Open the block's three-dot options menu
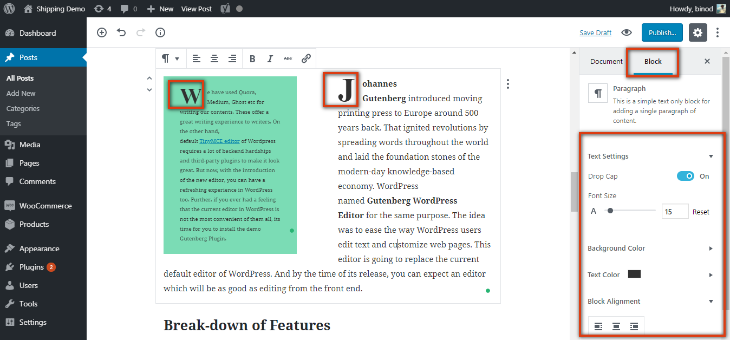730x340 pixels. coord(508,84)
